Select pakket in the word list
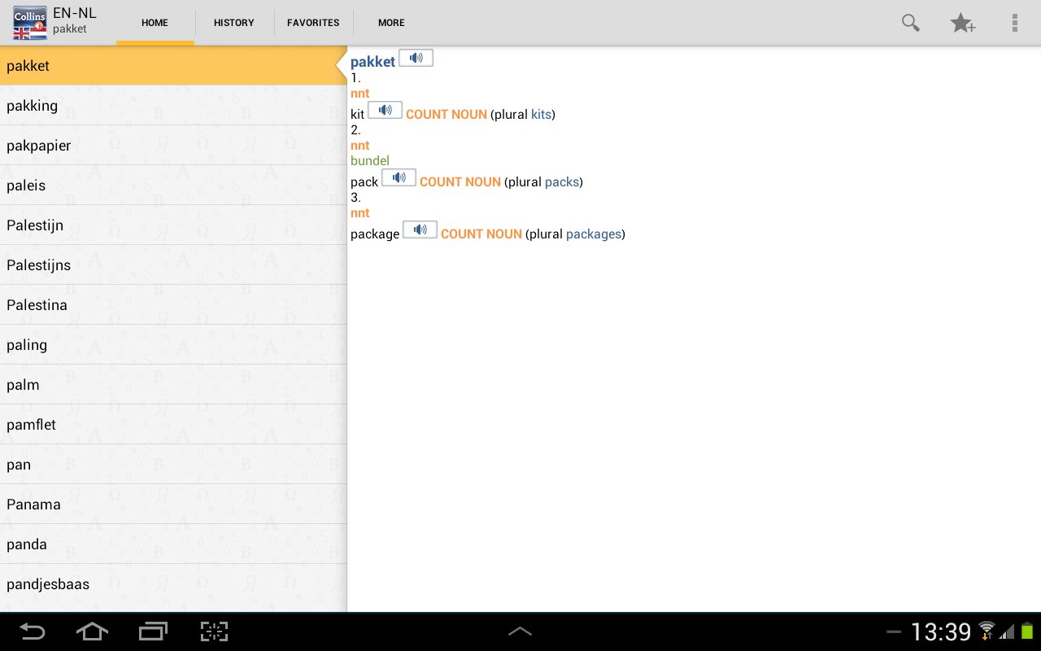1041x651 pixels. tap(173, 66)
